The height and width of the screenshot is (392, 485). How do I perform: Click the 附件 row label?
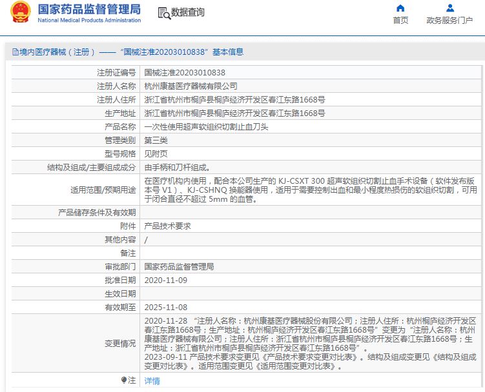pos(128,226)
